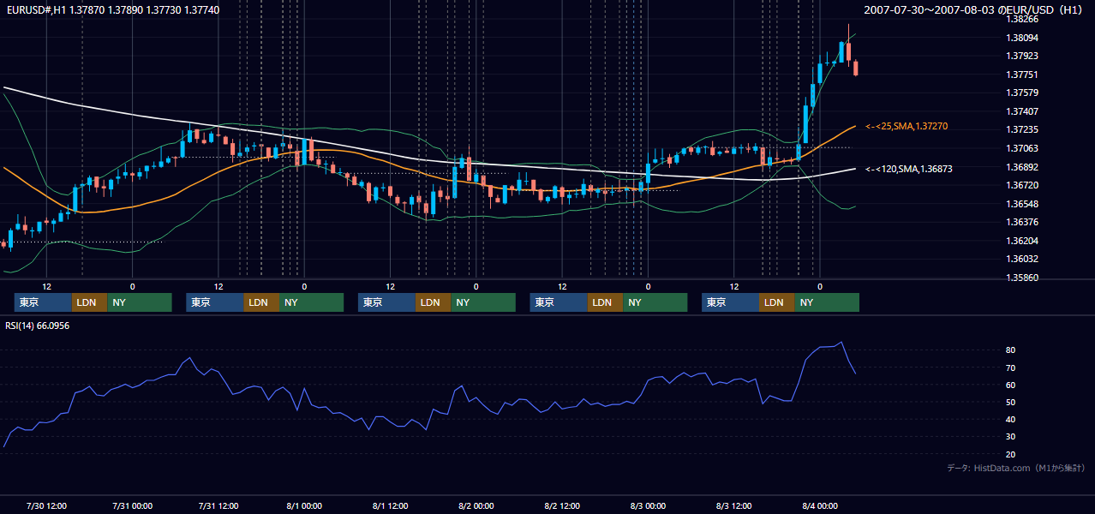Click the 8/1 00:00 time label
Viewport: 1095px width, 514px height.
tap(304, 505)
